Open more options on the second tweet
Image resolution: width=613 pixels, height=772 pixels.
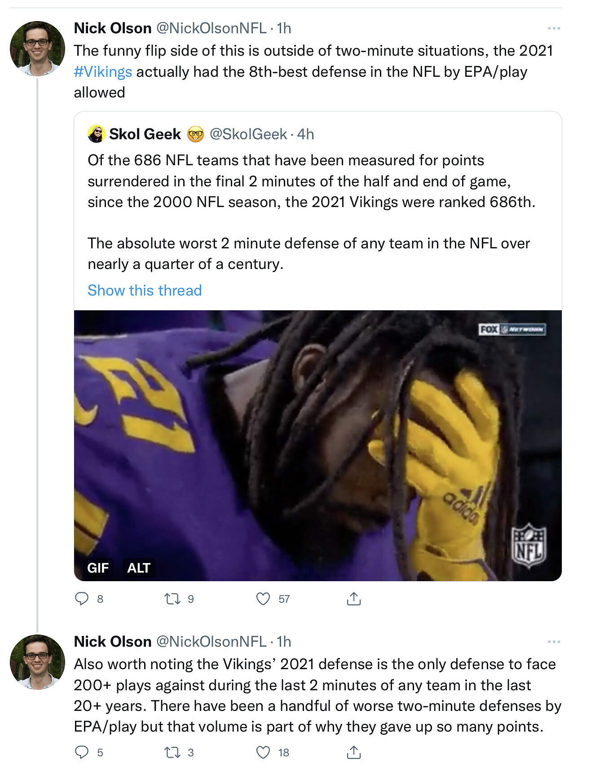point(554,642)
